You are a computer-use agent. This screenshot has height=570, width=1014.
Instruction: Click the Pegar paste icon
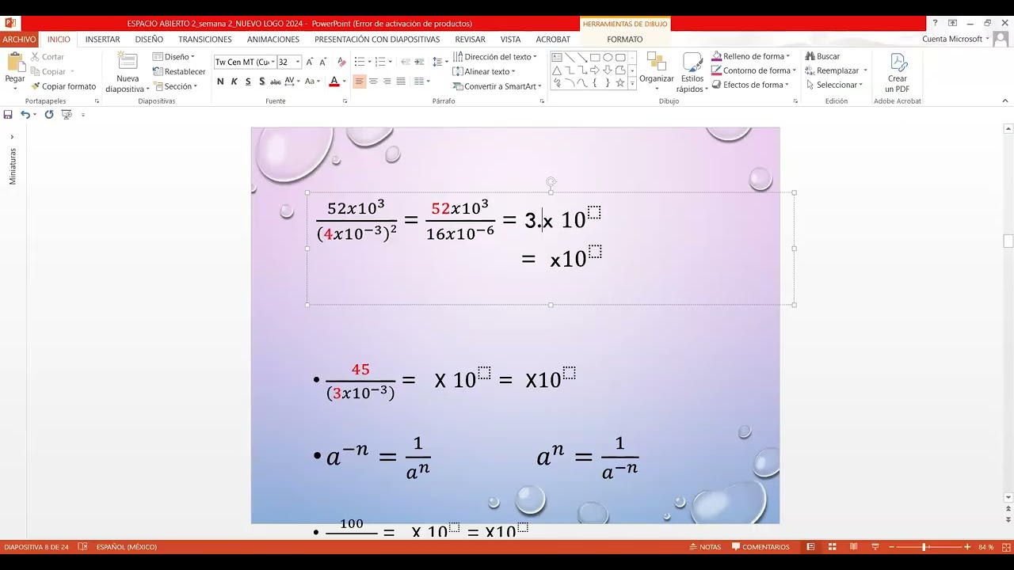(x=15, y=63)
